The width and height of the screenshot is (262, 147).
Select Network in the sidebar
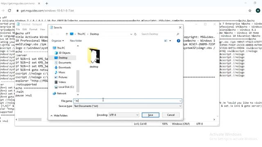tap(59, 94)
